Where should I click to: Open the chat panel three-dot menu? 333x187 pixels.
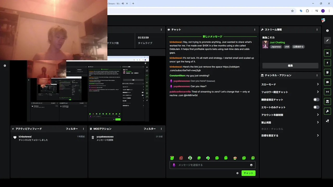pos(255,30)
